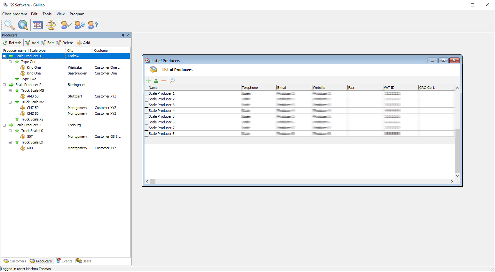Click the magnifying glass search icon in main toolbar
The width and height of the screenshot is (495, 272).
(9, 25)
